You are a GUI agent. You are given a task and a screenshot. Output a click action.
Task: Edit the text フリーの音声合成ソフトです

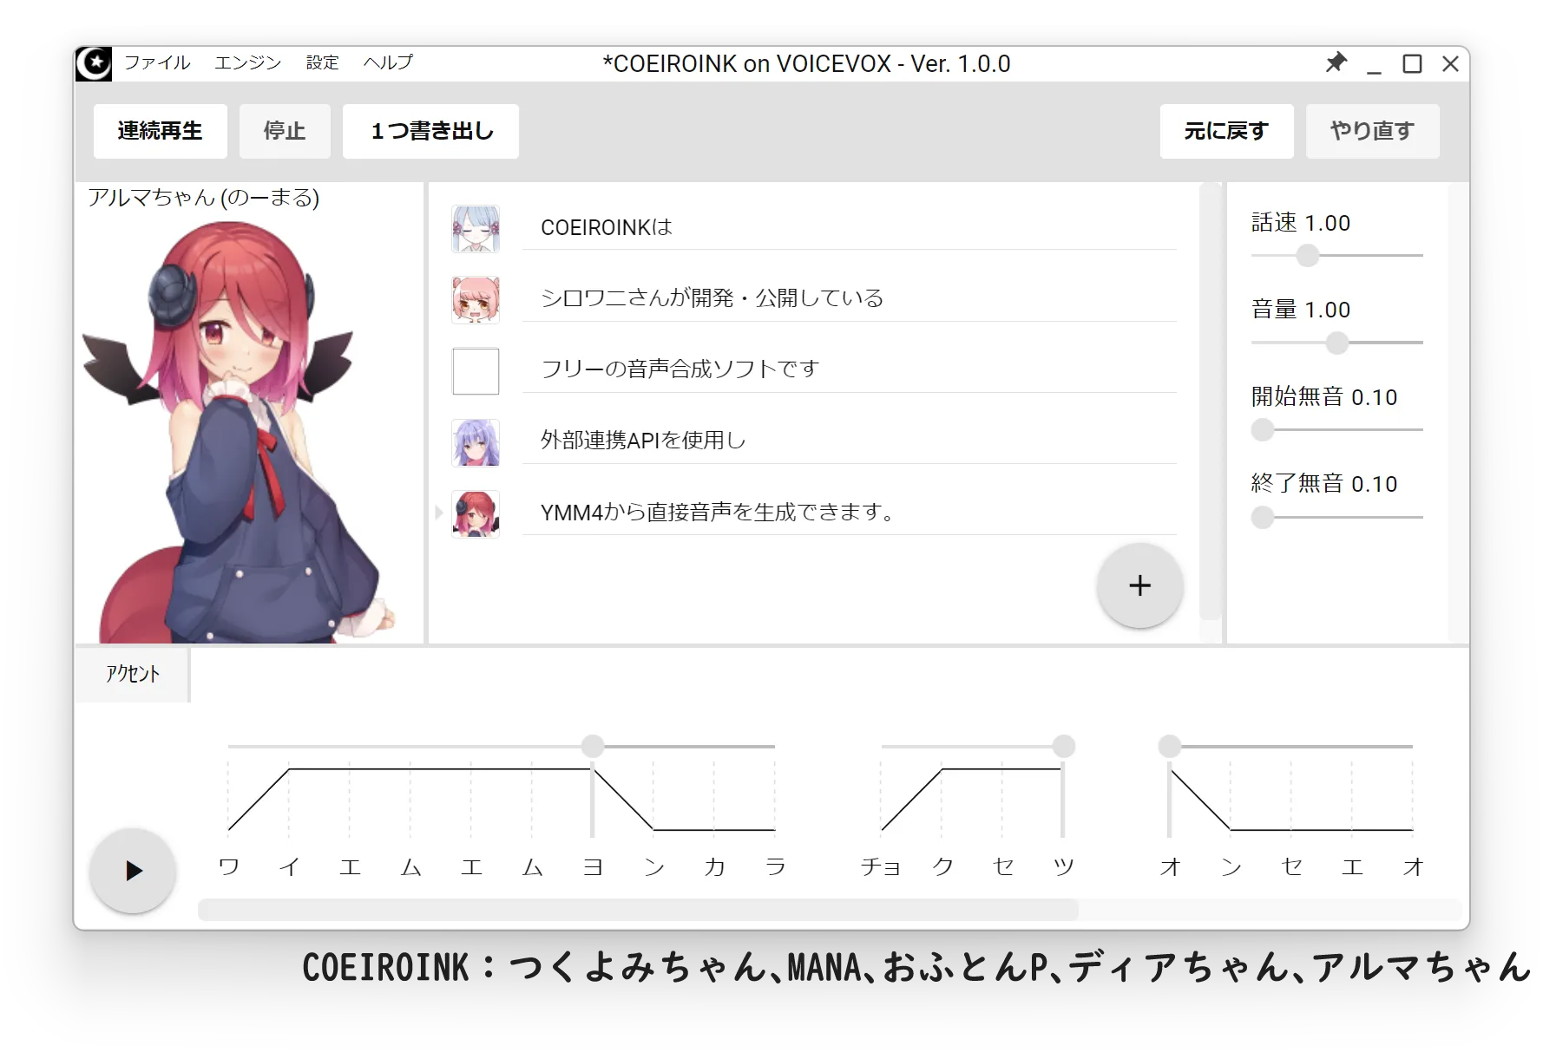[849, 370]
